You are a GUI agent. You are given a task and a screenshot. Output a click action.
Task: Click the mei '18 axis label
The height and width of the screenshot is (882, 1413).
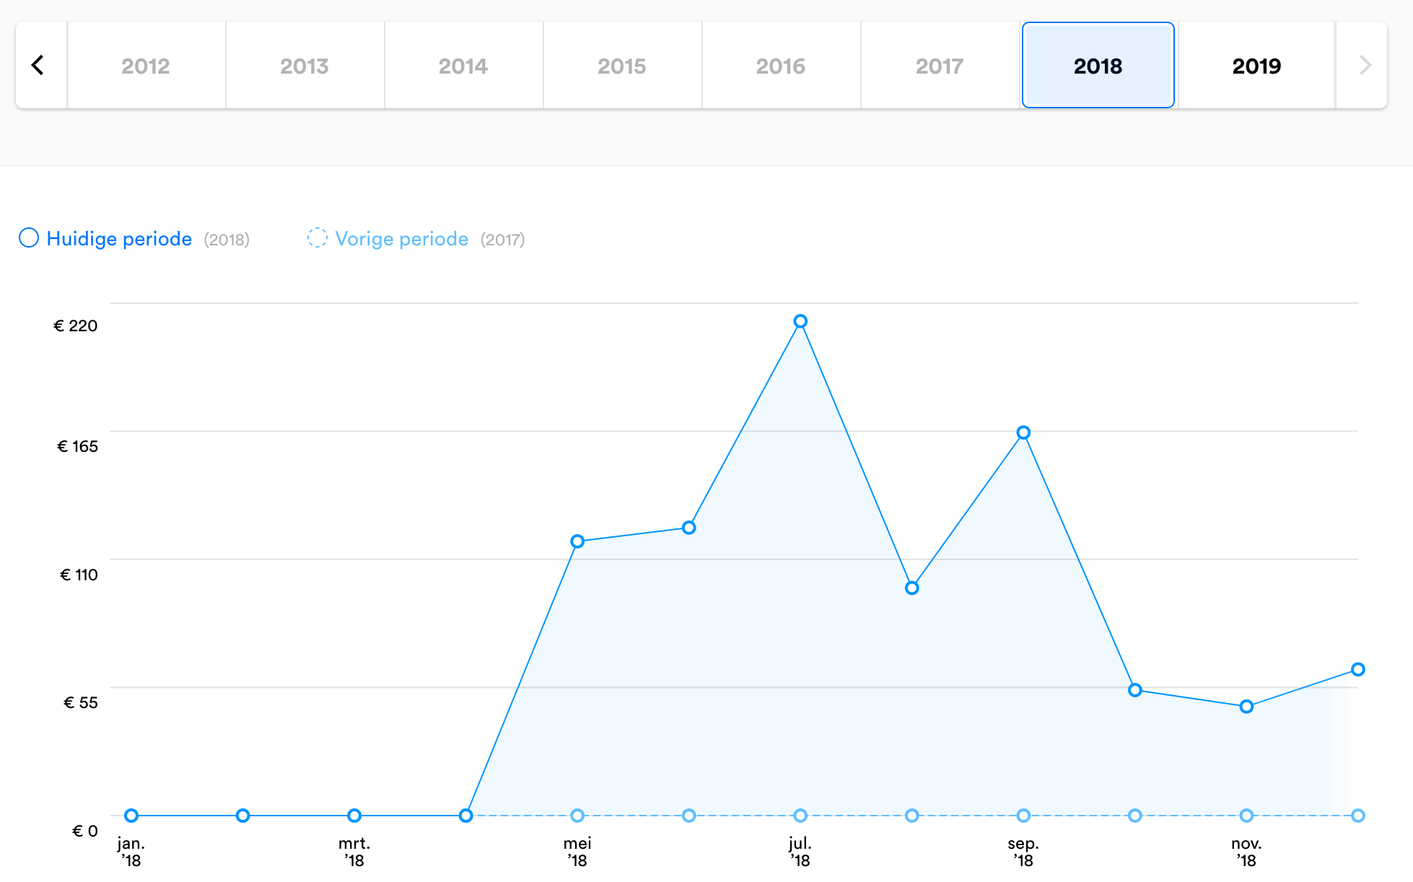[577, 852]
